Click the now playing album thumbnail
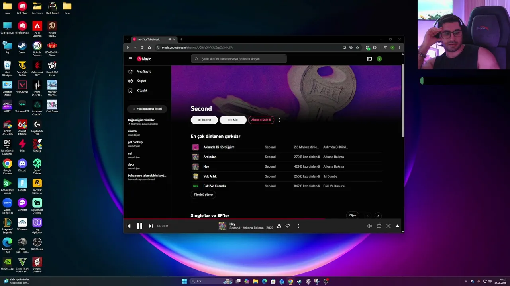The image size is (510, 286). (222, 226)
